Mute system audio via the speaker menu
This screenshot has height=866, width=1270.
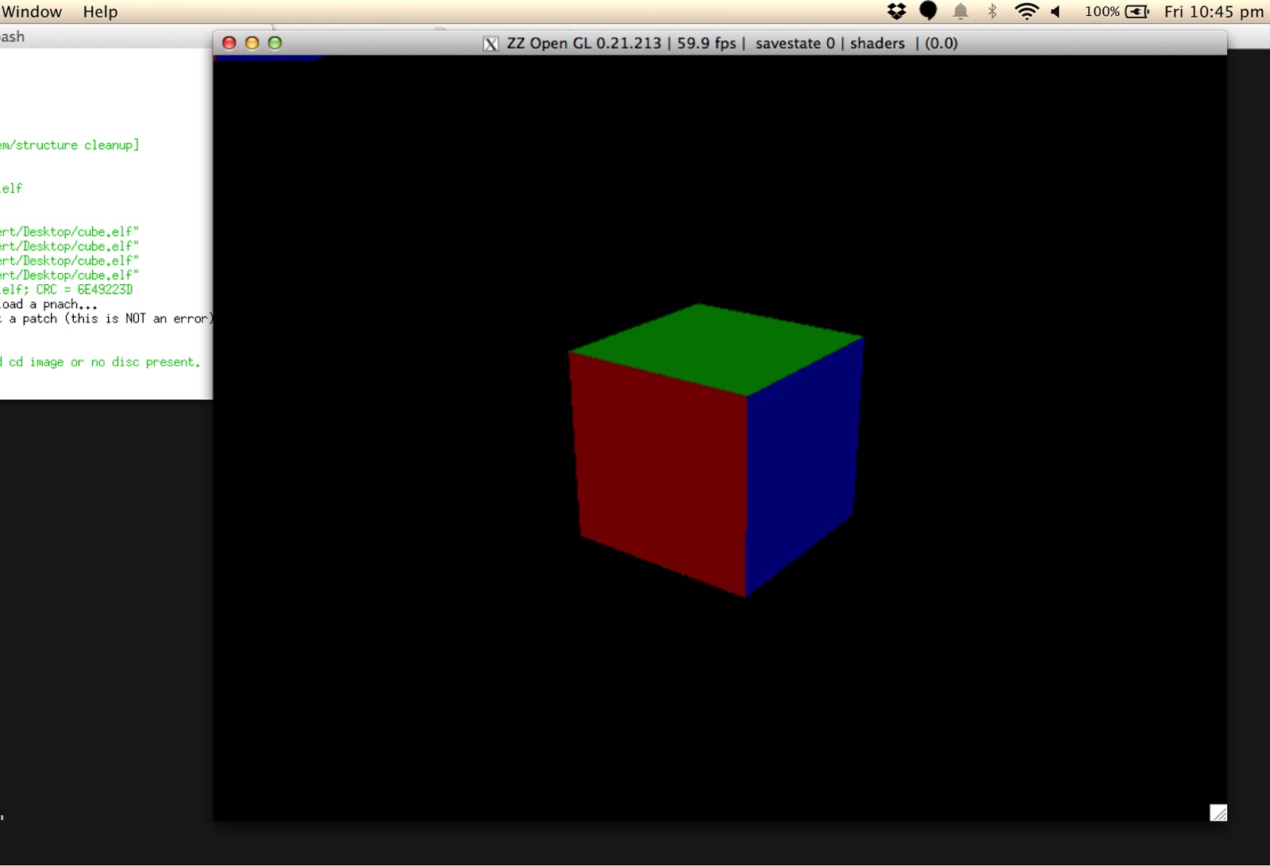pyautogui.click(x=1056, y=11)
